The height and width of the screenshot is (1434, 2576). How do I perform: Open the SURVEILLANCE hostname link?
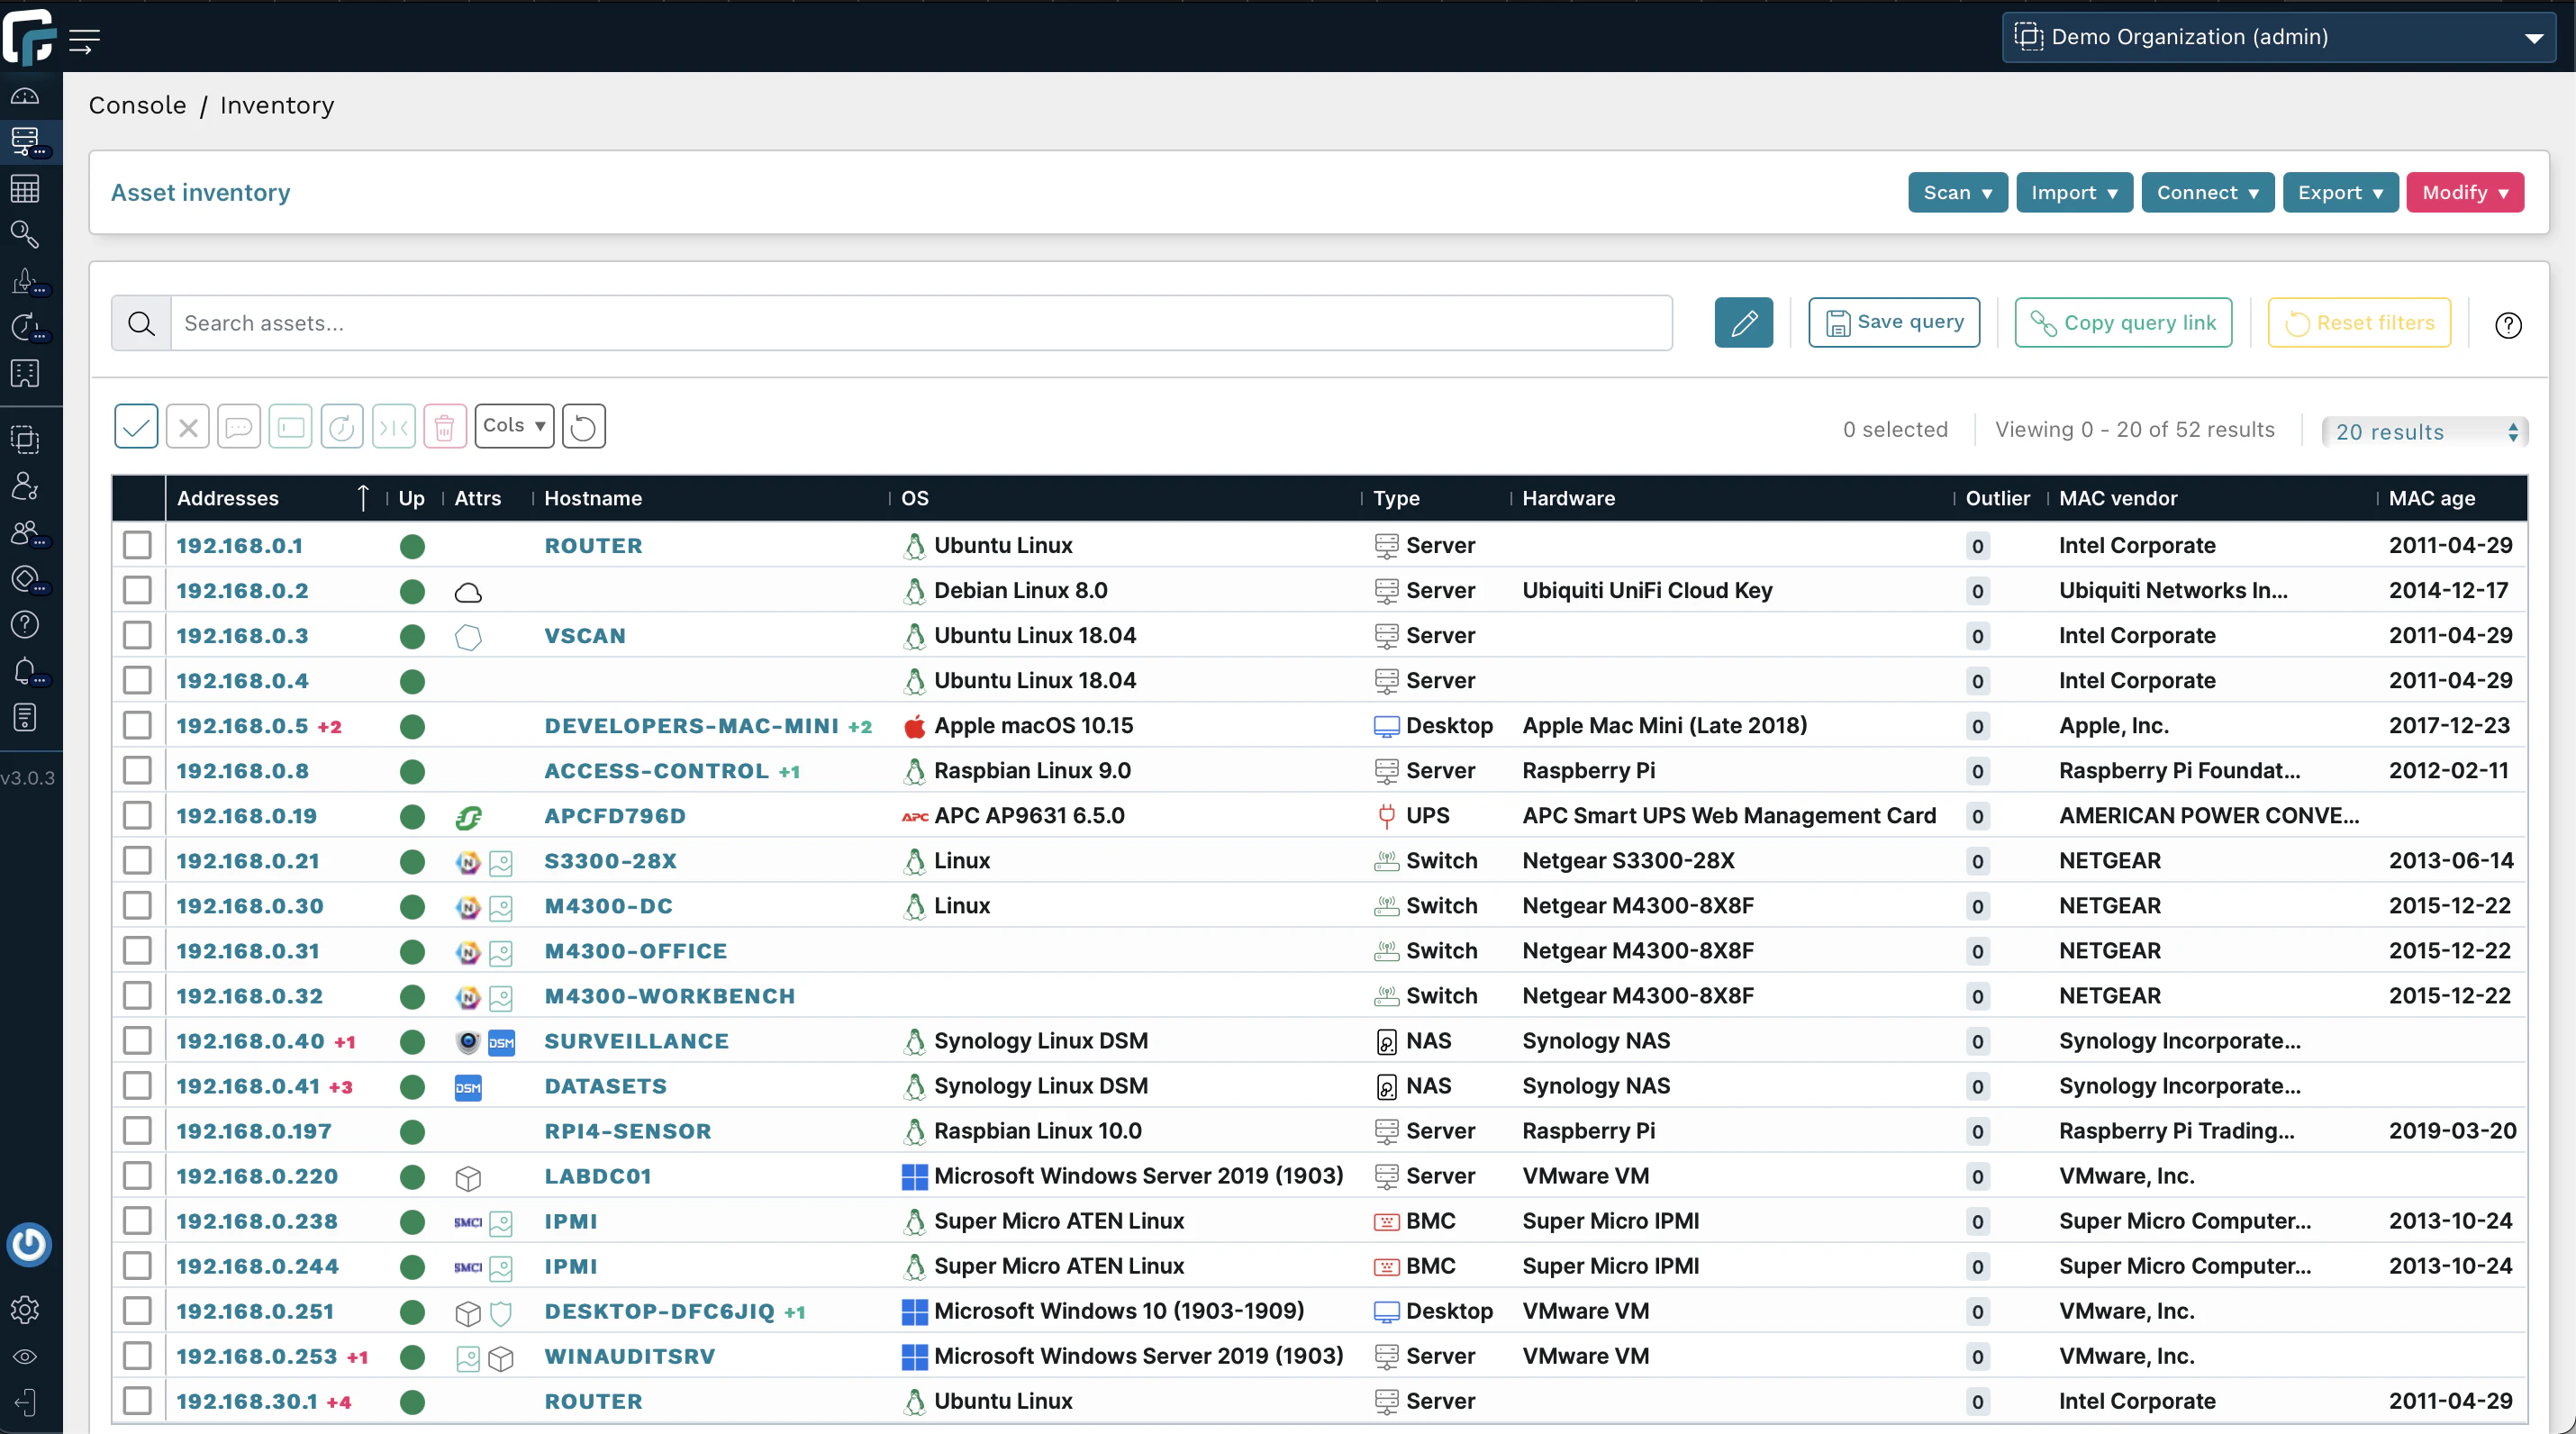636,1040
